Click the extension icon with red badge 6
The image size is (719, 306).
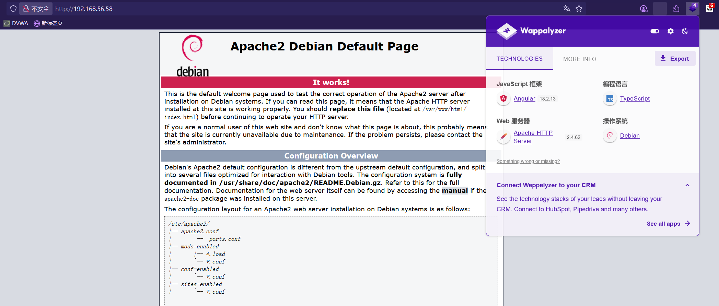click(710, 9)
